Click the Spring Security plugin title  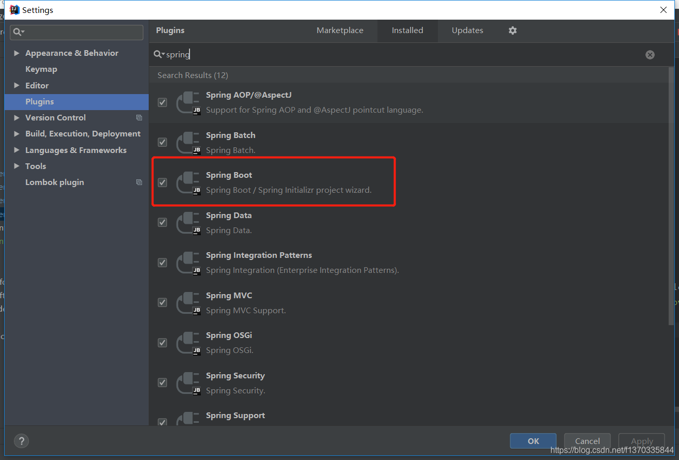(x=235, y=376)
